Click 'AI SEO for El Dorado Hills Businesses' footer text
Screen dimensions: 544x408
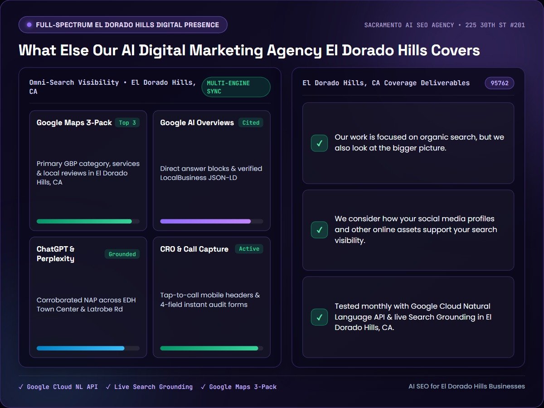click(467, 387)
